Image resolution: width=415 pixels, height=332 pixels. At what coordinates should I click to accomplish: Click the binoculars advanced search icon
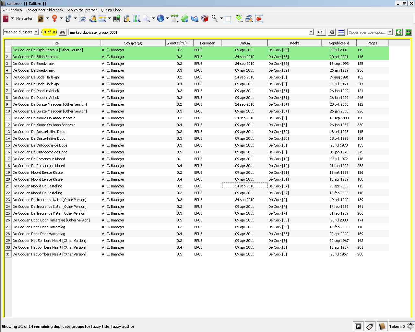coord(63,32)
